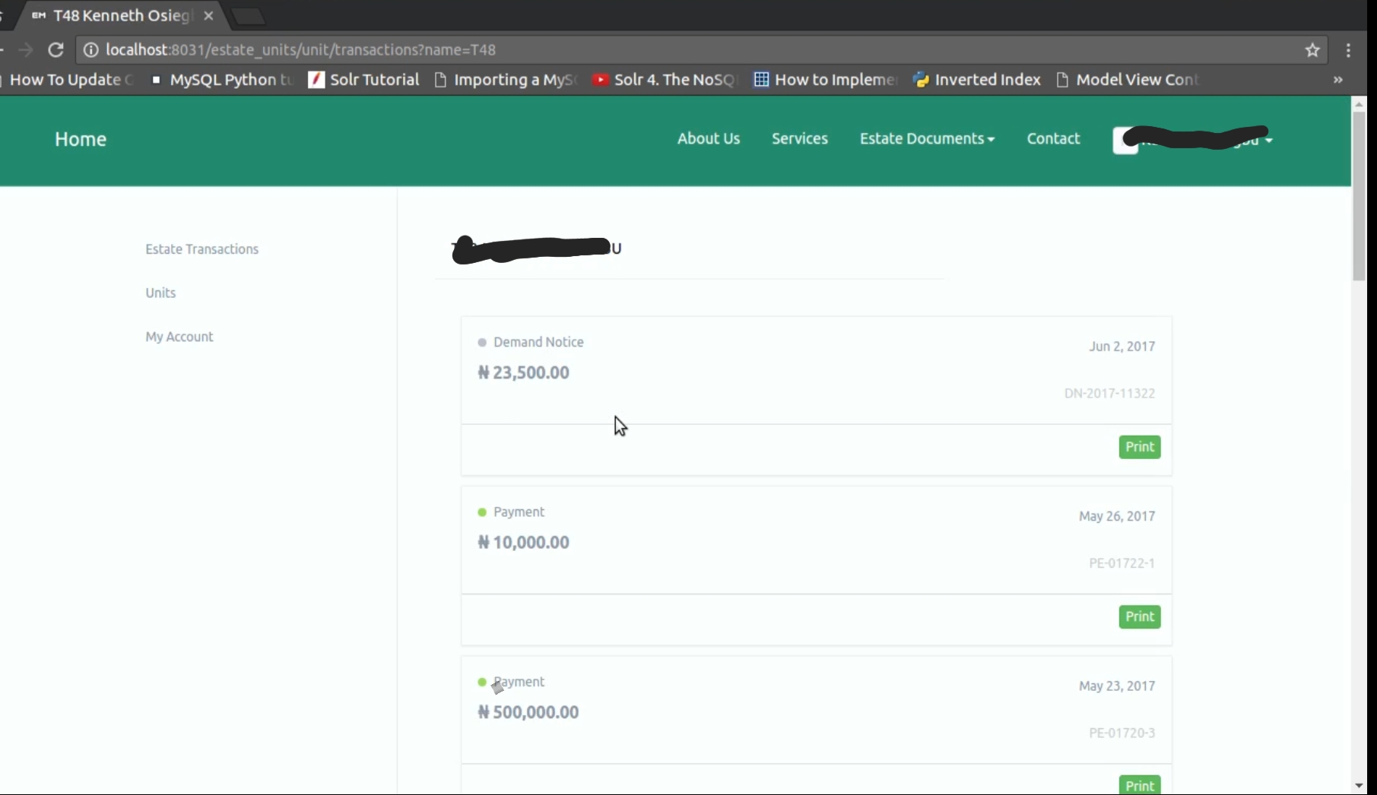Click the scrollbar up arrow
The width and height of the screenshot is (1377, 795).
coord(1359,104)
